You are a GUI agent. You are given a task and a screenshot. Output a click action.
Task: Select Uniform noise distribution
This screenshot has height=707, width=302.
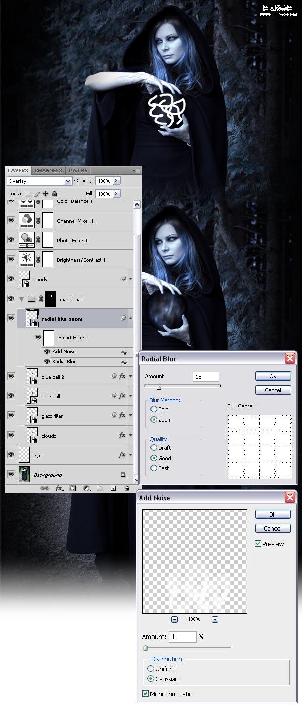coord(151,669)
